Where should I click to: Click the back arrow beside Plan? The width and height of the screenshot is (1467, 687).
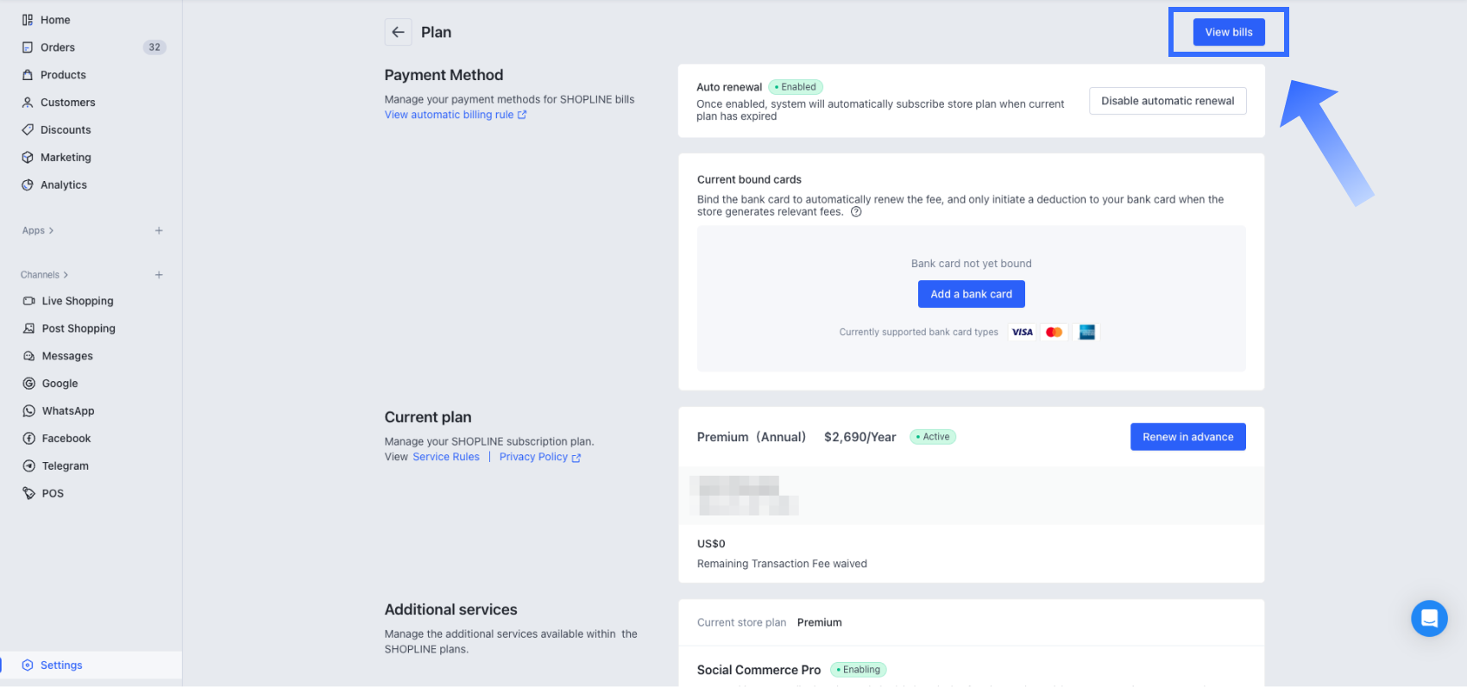pyautogui.click(x=398, y=32)
